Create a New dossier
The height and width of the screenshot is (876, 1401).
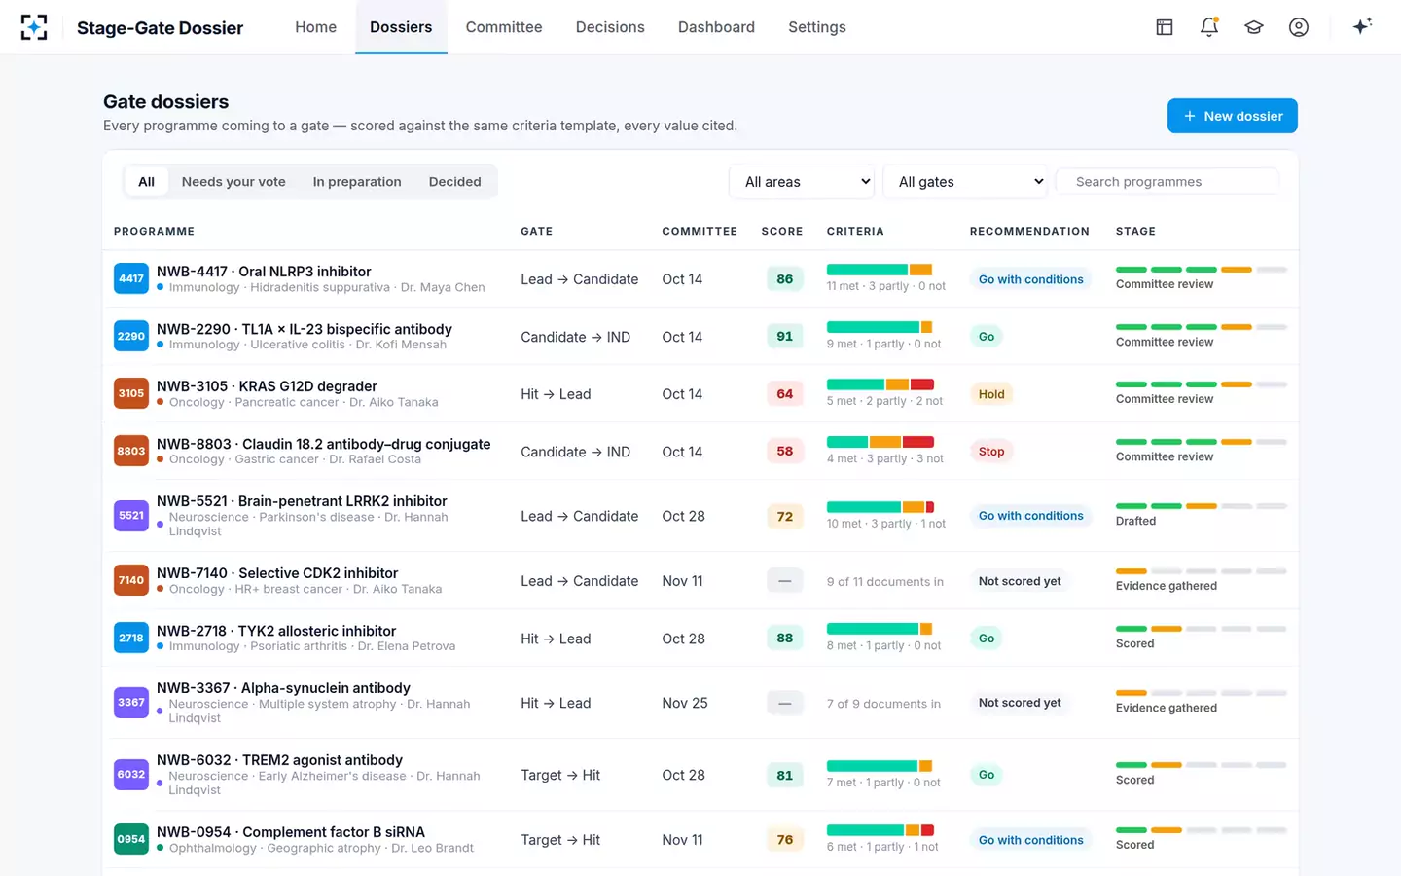(1233, 116)
